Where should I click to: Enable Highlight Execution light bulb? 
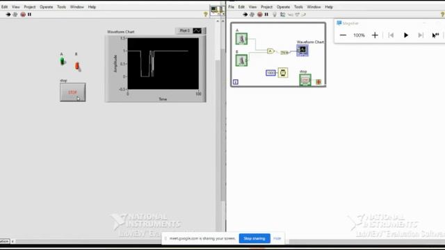pos(275,15)
